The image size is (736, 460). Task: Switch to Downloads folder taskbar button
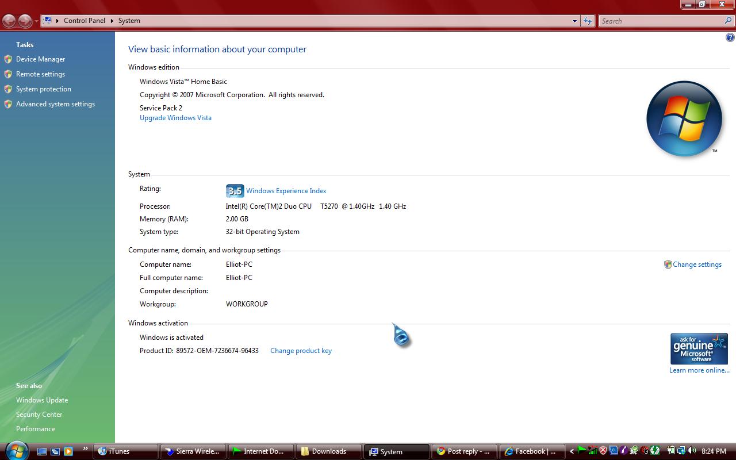tap(329, 451)
